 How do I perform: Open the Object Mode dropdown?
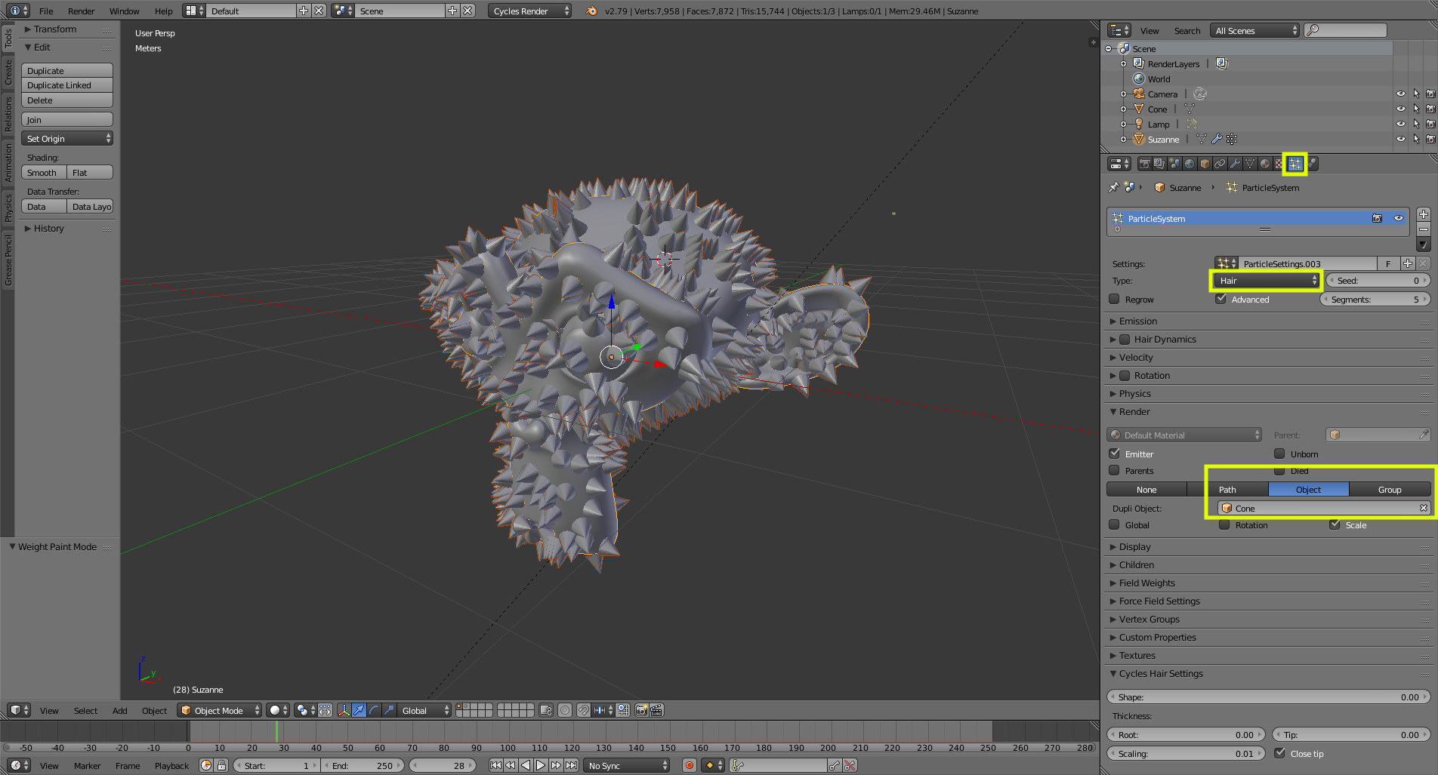click(220, 710)
